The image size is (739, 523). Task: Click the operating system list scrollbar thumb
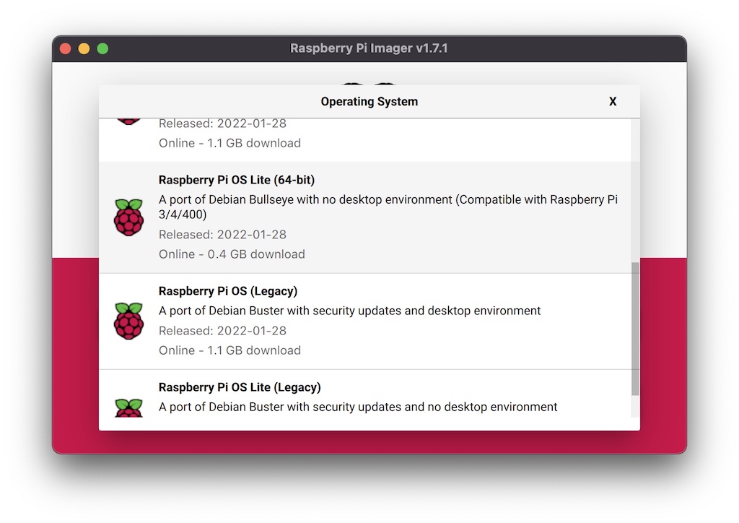click(x=635, y=329)
